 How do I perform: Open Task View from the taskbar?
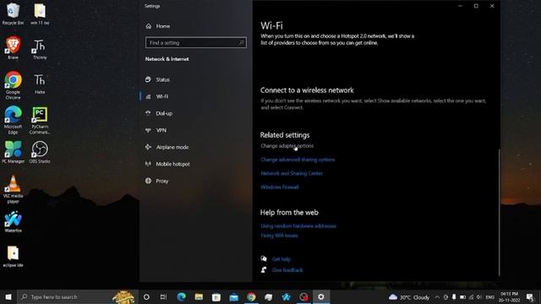click(163, 296)
